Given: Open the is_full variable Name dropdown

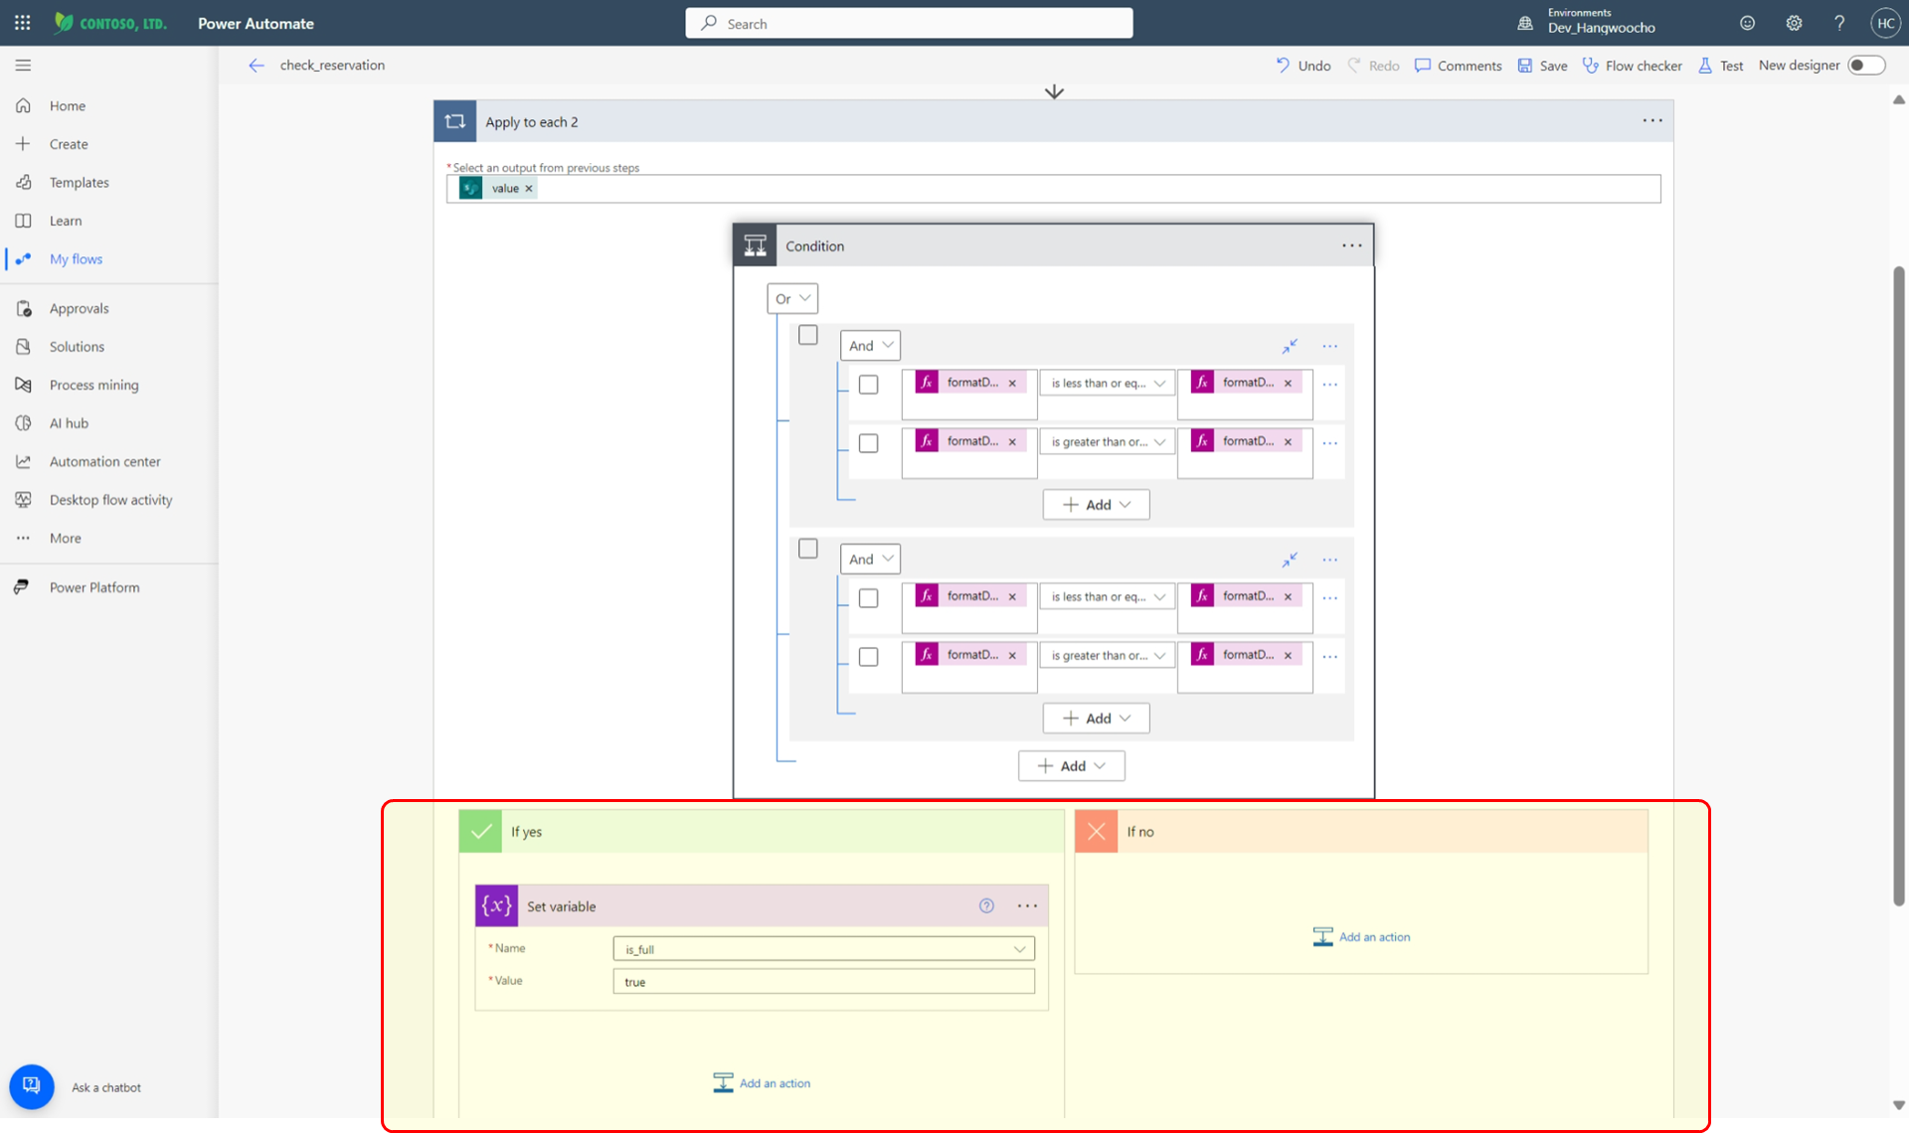Looking at the screenshot, I should 823,949.
